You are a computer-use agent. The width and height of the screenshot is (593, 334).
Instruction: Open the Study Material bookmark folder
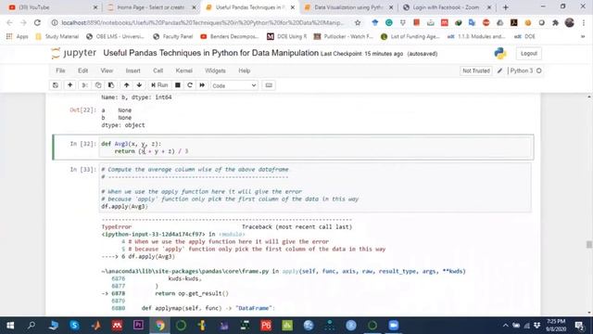pos(57,36)
